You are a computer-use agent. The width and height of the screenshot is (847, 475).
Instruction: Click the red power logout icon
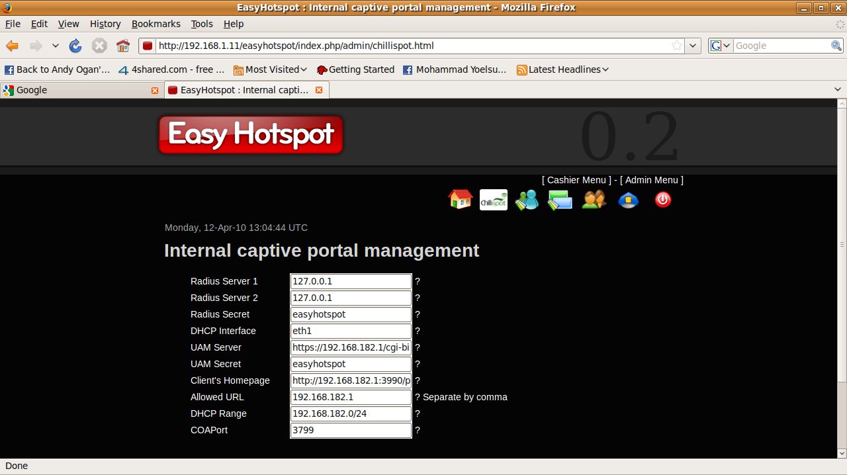(662, 200)
